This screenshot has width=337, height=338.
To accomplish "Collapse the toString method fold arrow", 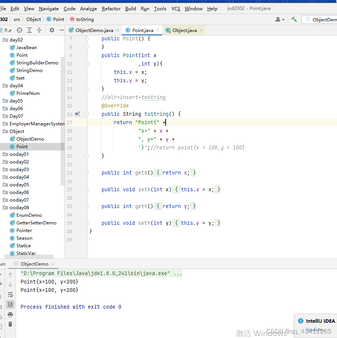I will point(87,114).
